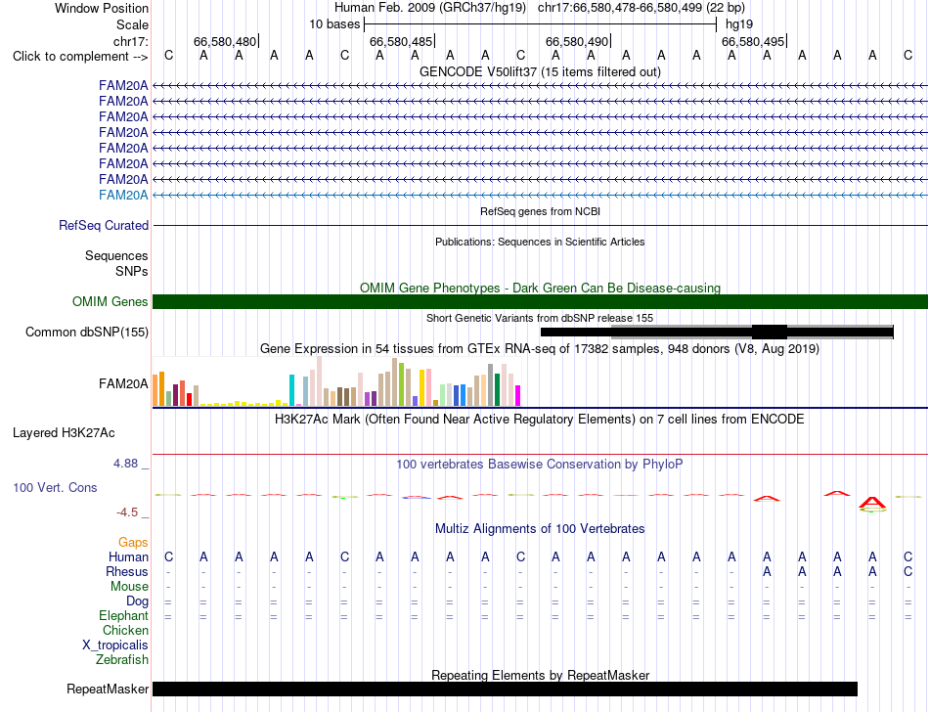The height and width of the screenshot is (712, 929).
Task: Click the gray dbSNP variant item
Action: pos(752,332)
